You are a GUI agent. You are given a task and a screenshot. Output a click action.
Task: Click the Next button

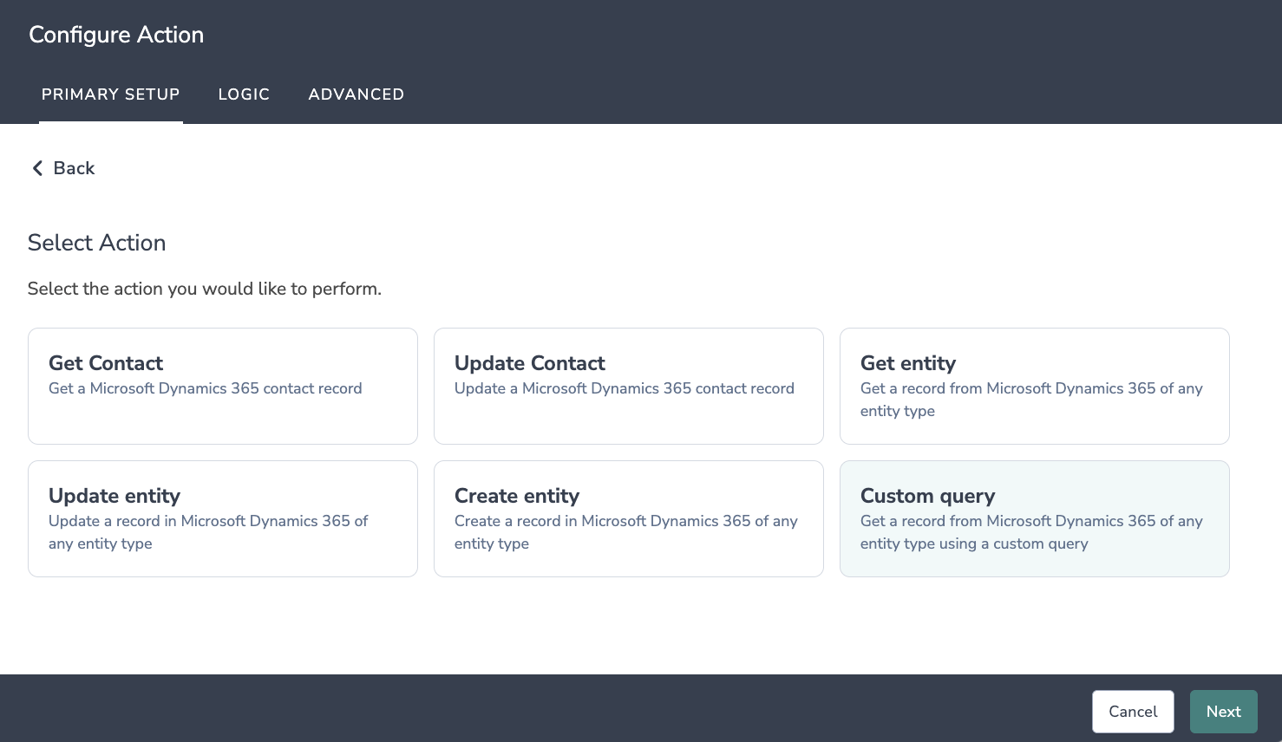[1223, 712]
